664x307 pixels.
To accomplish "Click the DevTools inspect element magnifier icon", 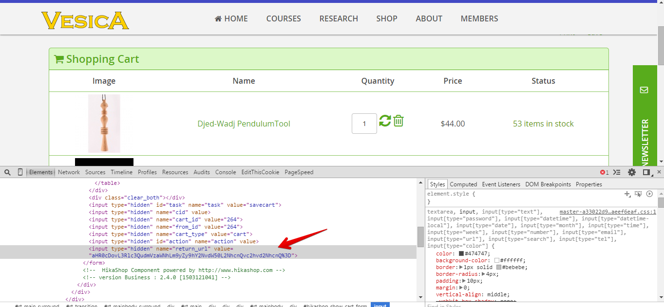I will [x=7, y=172].
